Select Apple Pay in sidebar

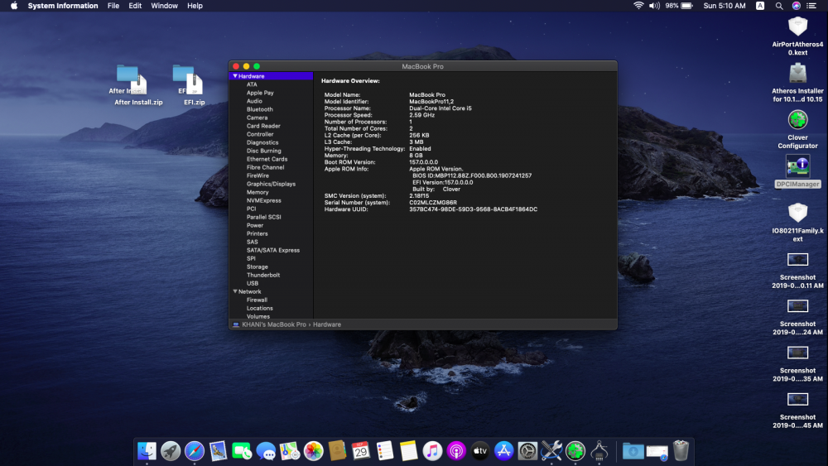pos(260,93)
